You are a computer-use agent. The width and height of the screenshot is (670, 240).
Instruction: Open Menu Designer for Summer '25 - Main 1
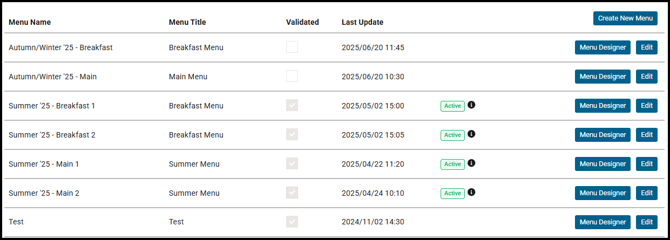[x=603, y=164]
